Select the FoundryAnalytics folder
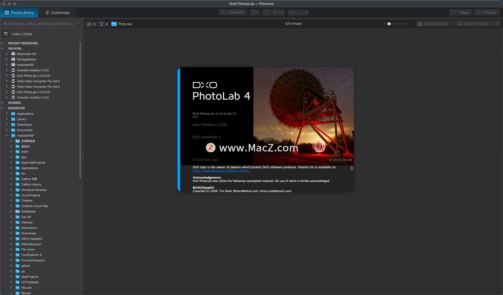 (x=33, y=260)
